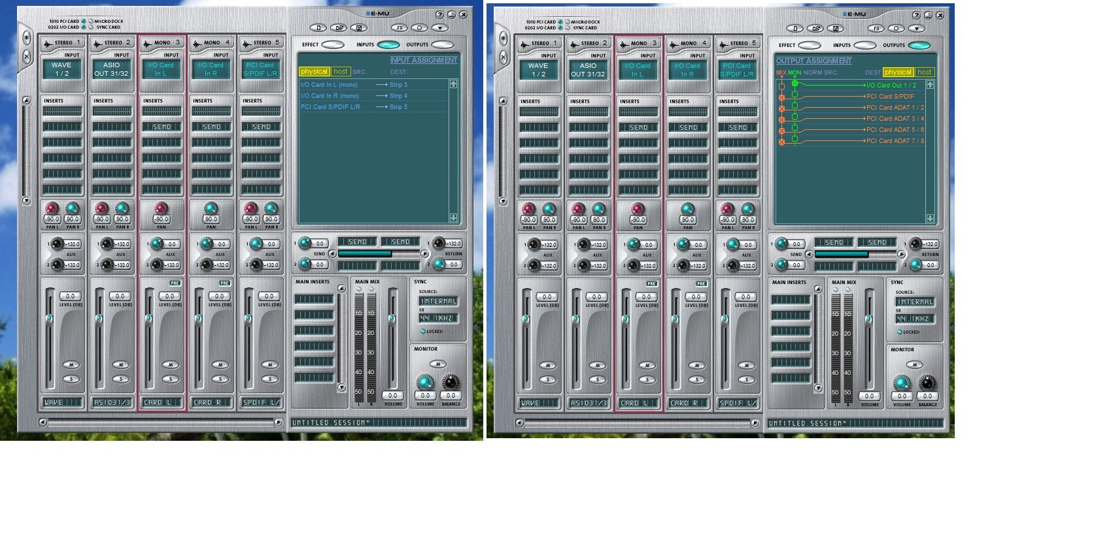Click waveform icon of Stereo 5 strip, right window
Screen dimensions: 1094x559
coord(723,44)
